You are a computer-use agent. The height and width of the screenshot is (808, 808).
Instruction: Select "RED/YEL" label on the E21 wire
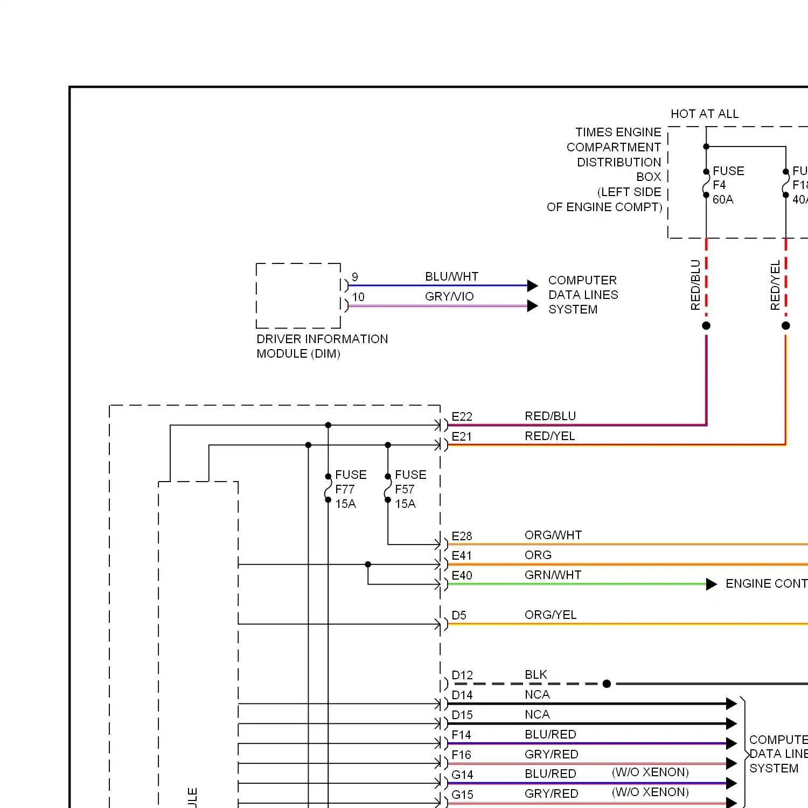tap(550, 436)
